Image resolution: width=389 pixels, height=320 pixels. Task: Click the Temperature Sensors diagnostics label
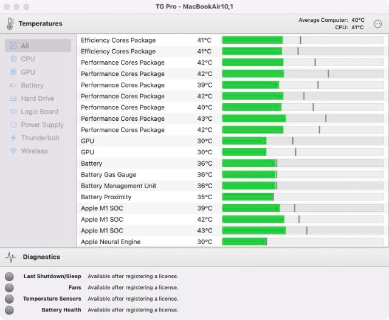pyautogui.click(x=52, y=299)
